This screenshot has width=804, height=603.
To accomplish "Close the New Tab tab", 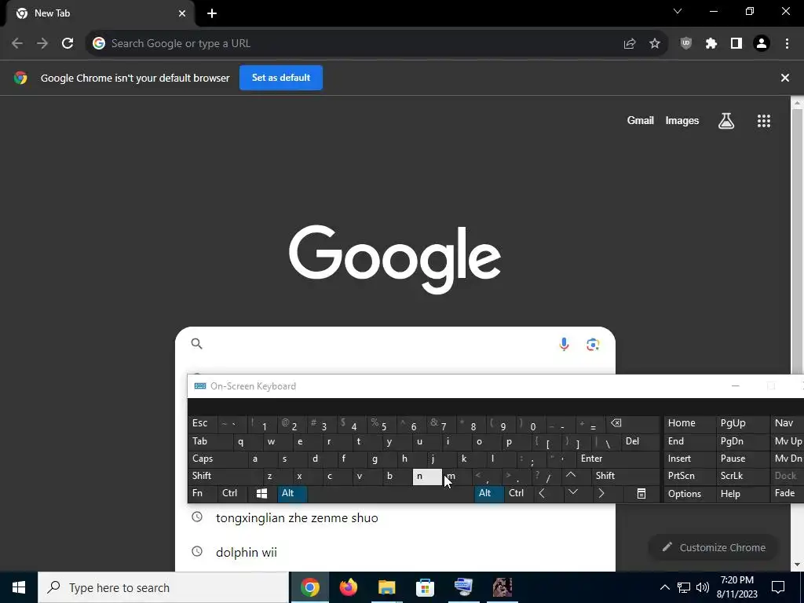I will pos(182,13).
